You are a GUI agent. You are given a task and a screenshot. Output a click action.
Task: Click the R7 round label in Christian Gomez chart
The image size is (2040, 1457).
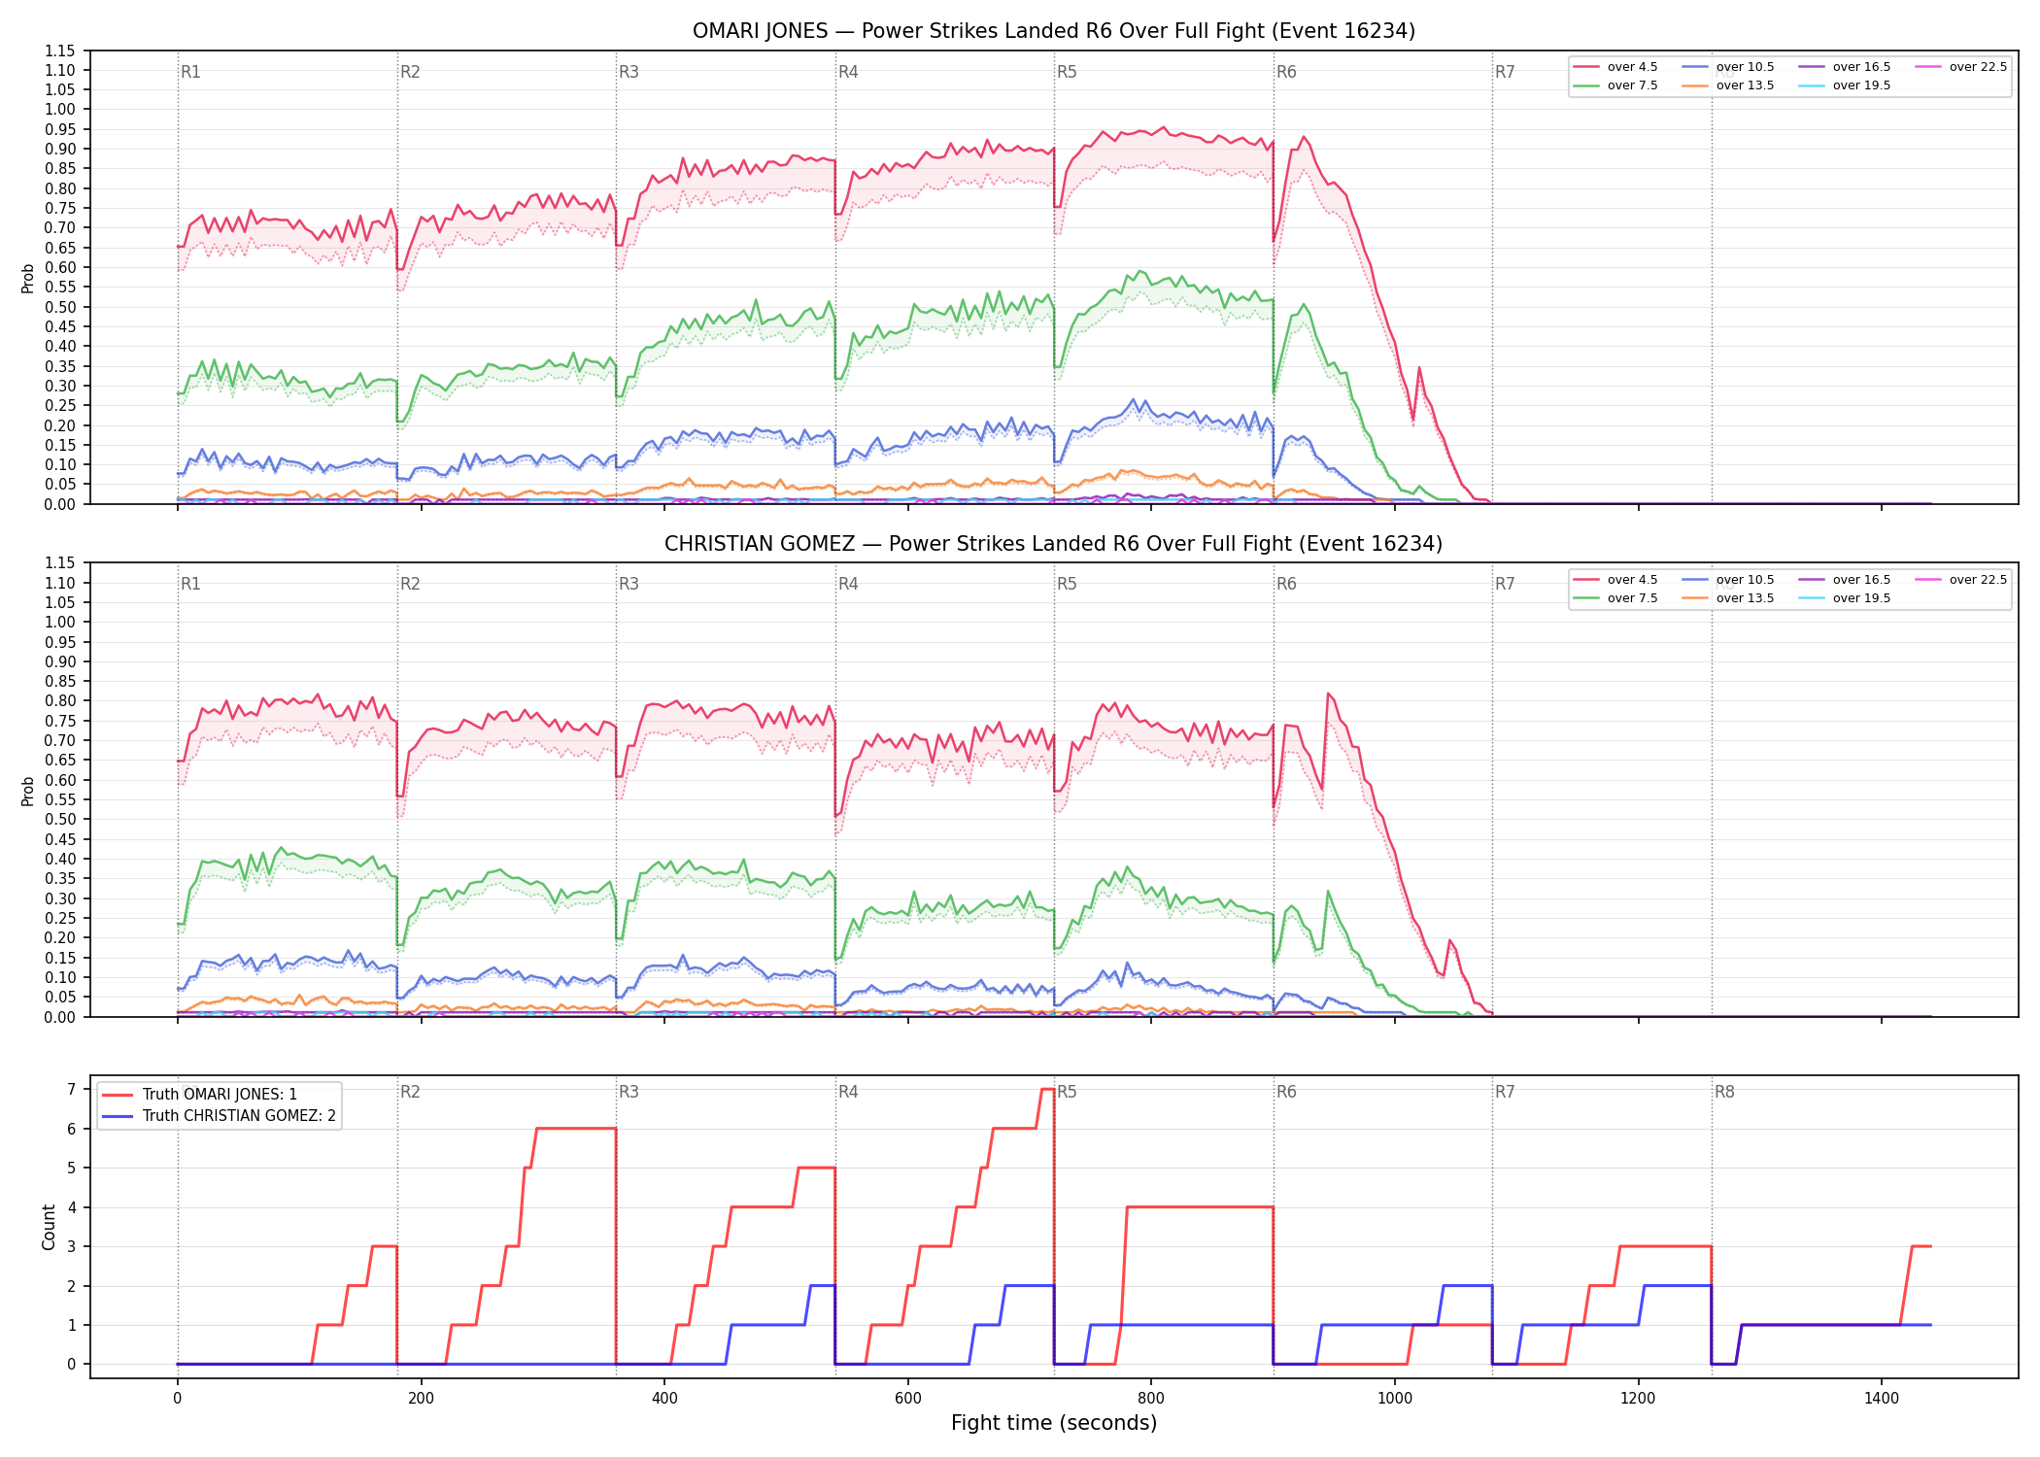(1505, 584)
